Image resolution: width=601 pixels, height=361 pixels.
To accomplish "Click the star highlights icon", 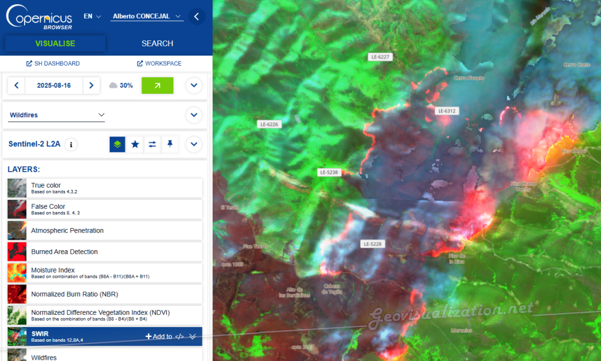I will 135,144.
